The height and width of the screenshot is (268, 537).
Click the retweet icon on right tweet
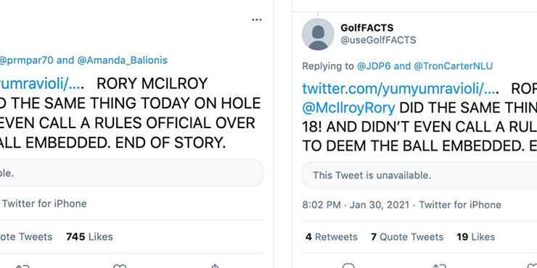click(439, 266)
